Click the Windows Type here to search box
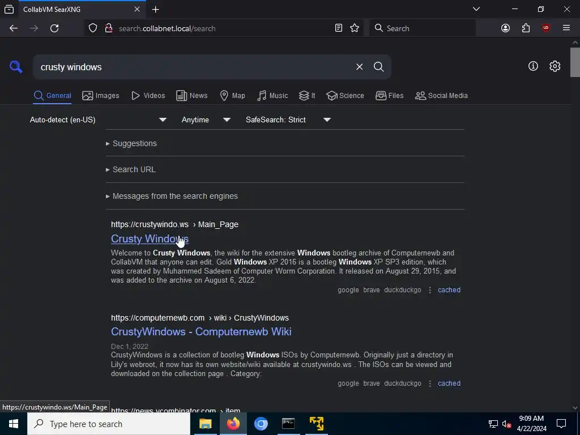Image resolution: width=580 pixels, height=435 pixels. [x=109, y=424]
